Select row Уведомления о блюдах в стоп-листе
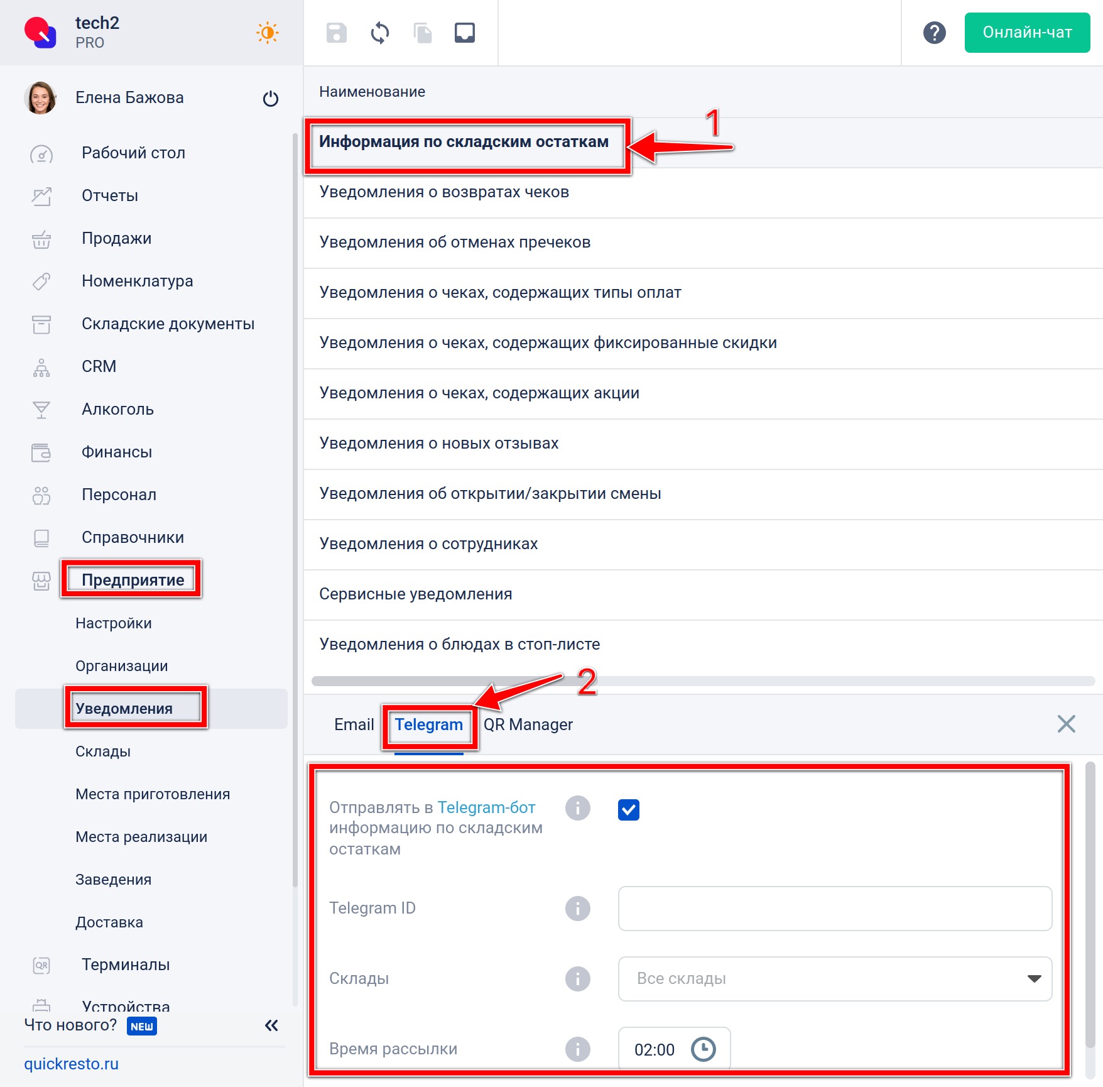 coord(703,645)
